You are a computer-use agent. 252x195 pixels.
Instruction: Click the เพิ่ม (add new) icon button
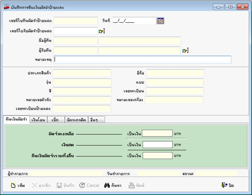point(18,185)
